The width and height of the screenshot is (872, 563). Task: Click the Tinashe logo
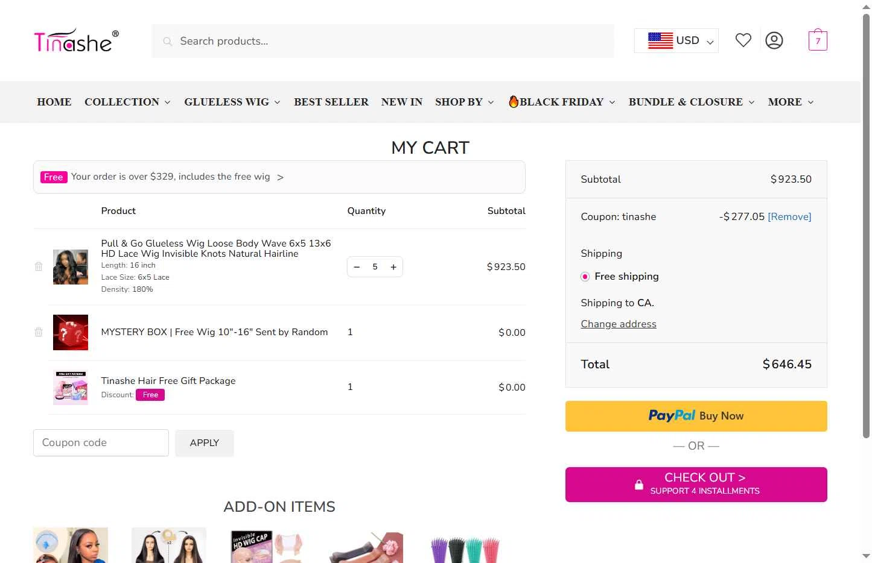point(77,40)
